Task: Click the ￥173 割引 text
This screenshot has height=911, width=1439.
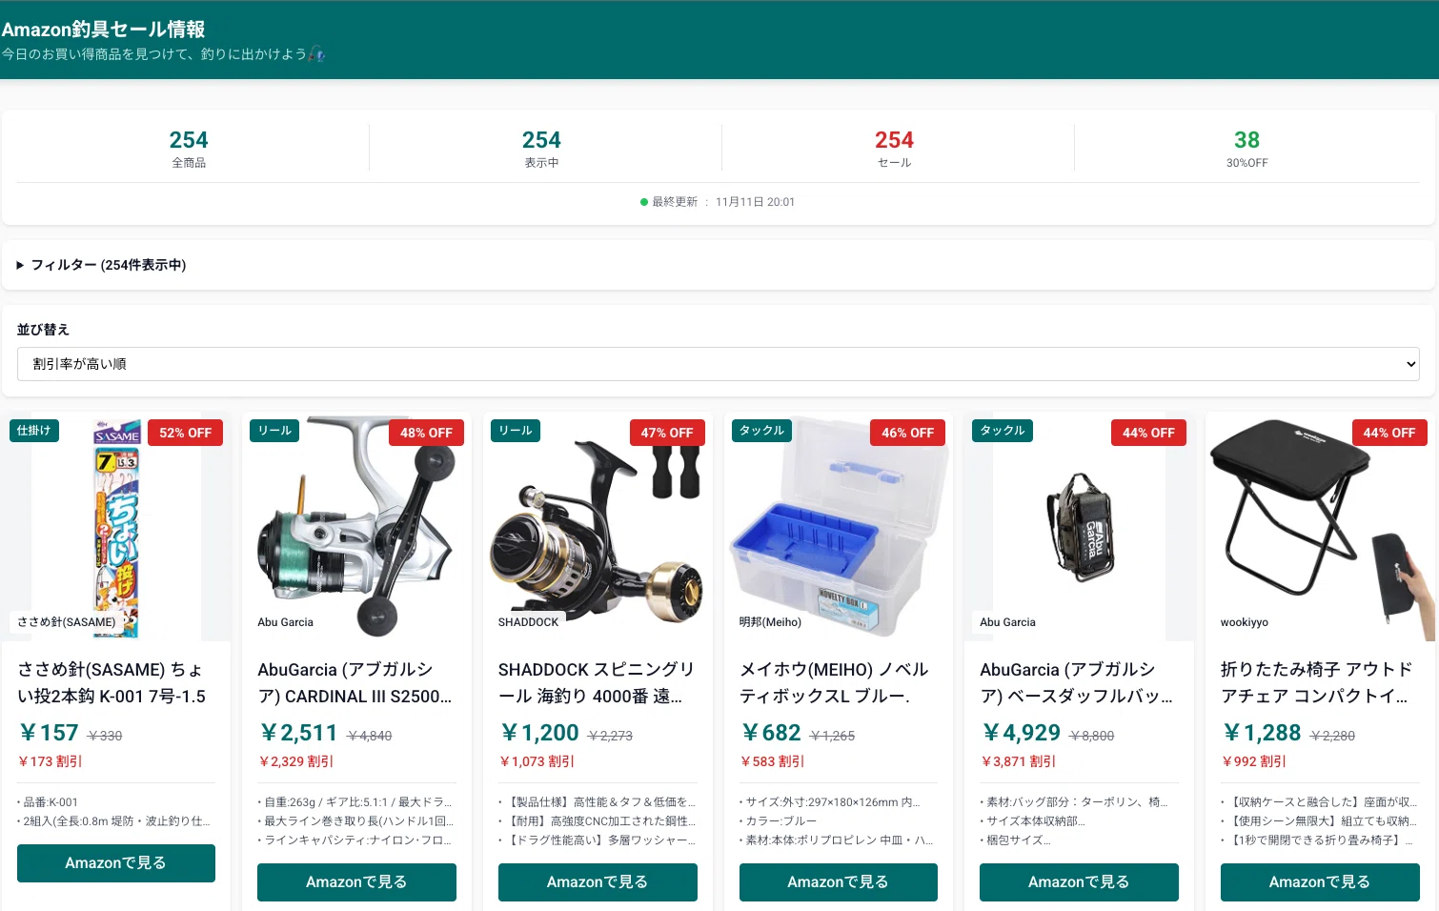Action: point(50,761)
